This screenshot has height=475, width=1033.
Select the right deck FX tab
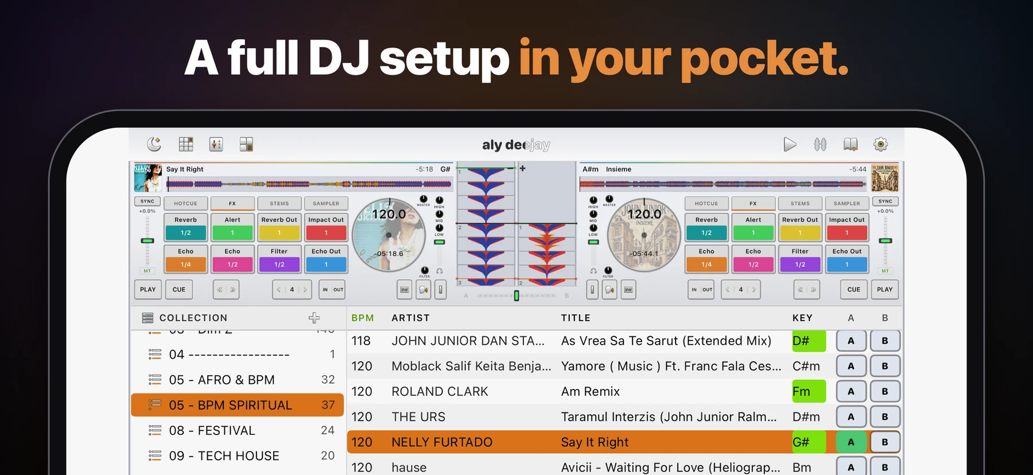(753, 204)
